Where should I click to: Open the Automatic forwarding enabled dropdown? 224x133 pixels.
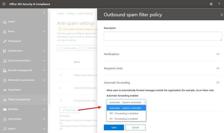[x=126, y=102]
